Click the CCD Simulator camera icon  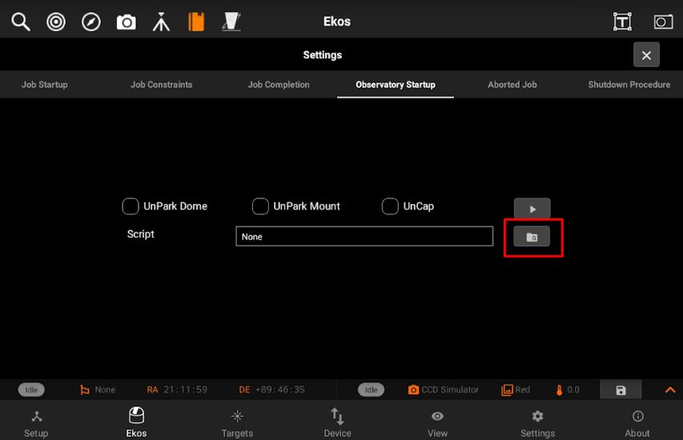(413, 390)
